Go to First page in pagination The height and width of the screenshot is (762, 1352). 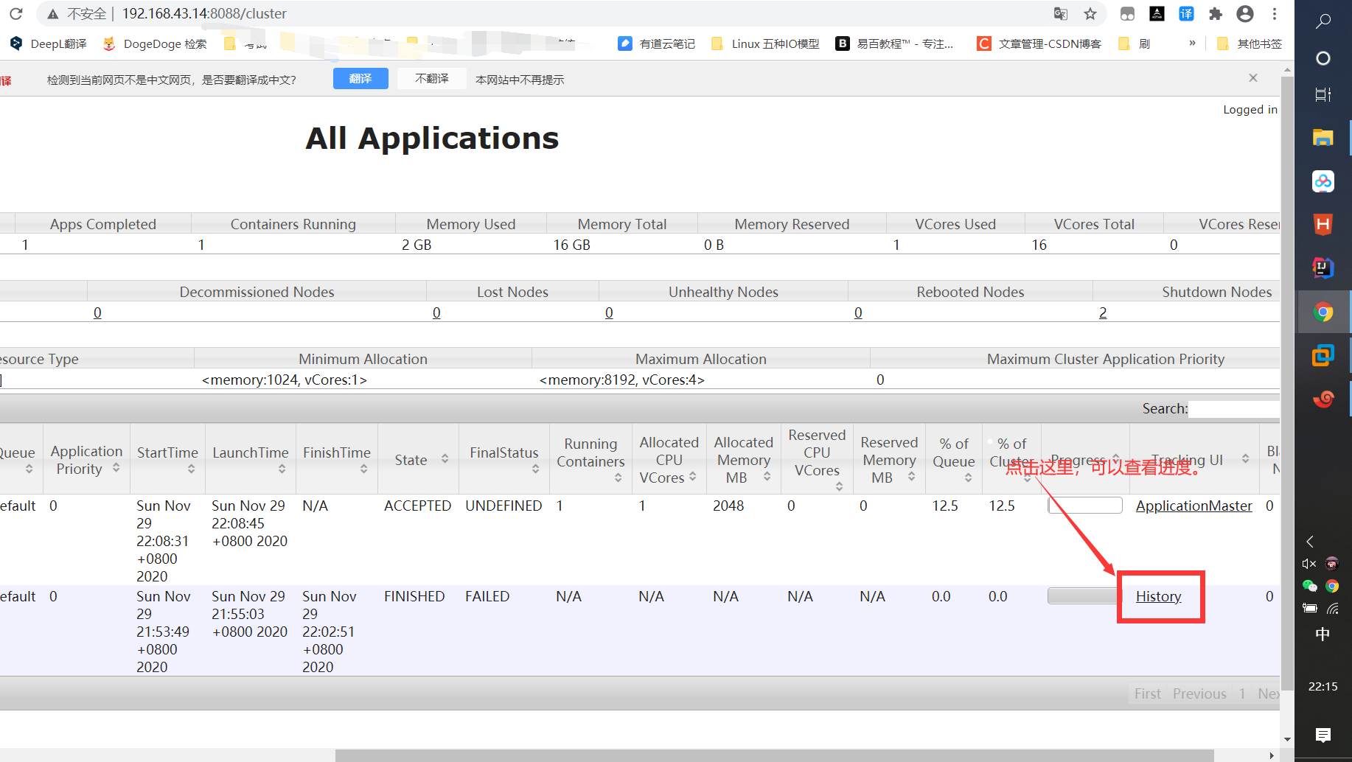point(1147,693)
